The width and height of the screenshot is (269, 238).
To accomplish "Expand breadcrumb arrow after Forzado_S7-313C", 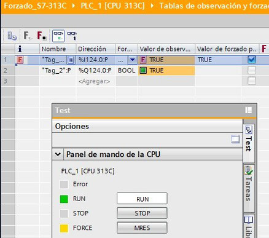I will coord(74,6).
